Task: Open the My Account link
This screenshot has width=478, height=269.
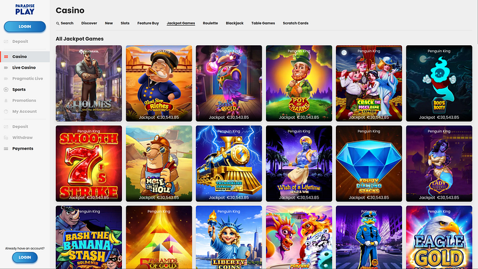Action: (x=25, y=112)
